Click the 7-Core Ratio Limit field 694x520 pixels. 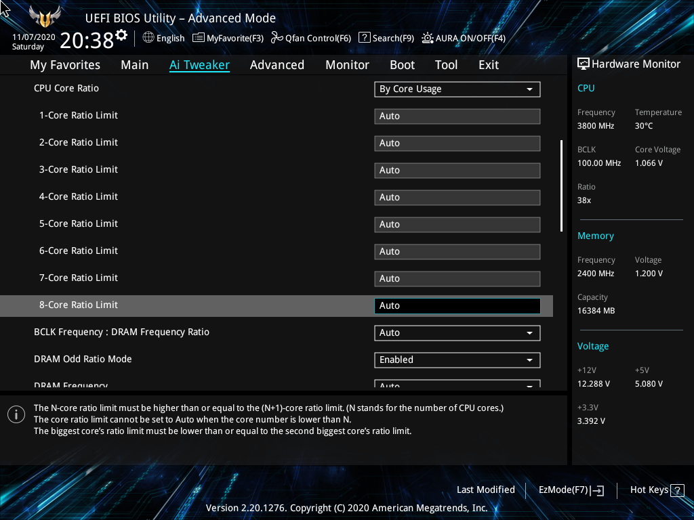coord(457,278)
